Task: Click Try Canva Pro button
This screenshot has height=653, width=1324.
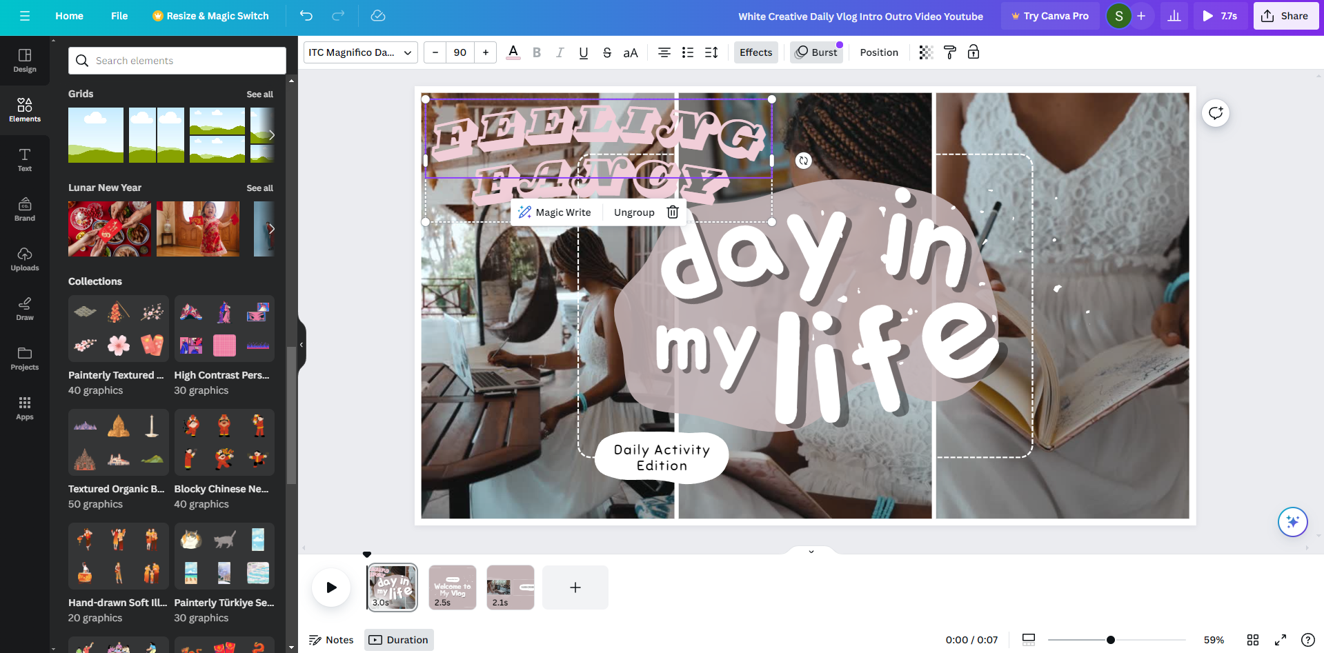Action: point(1050,16)
